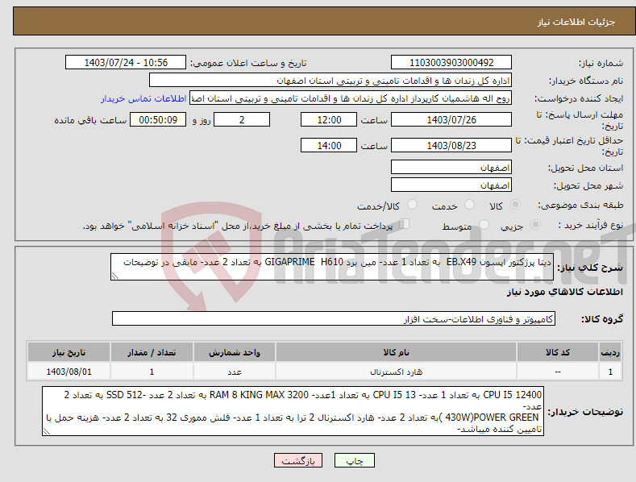Click the بازگشت back button
Screen dimensions: 636x482
[298, 460]
